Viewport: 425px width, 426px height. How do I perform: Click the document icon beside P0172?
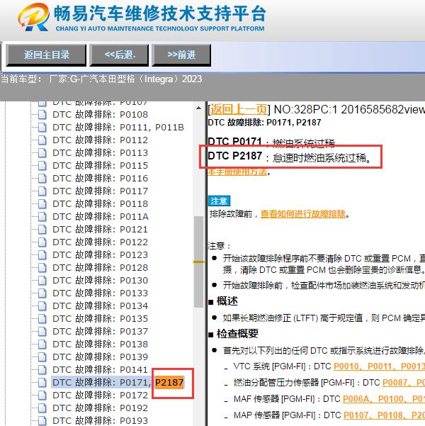pyautogui.click(x=42, y=396)
